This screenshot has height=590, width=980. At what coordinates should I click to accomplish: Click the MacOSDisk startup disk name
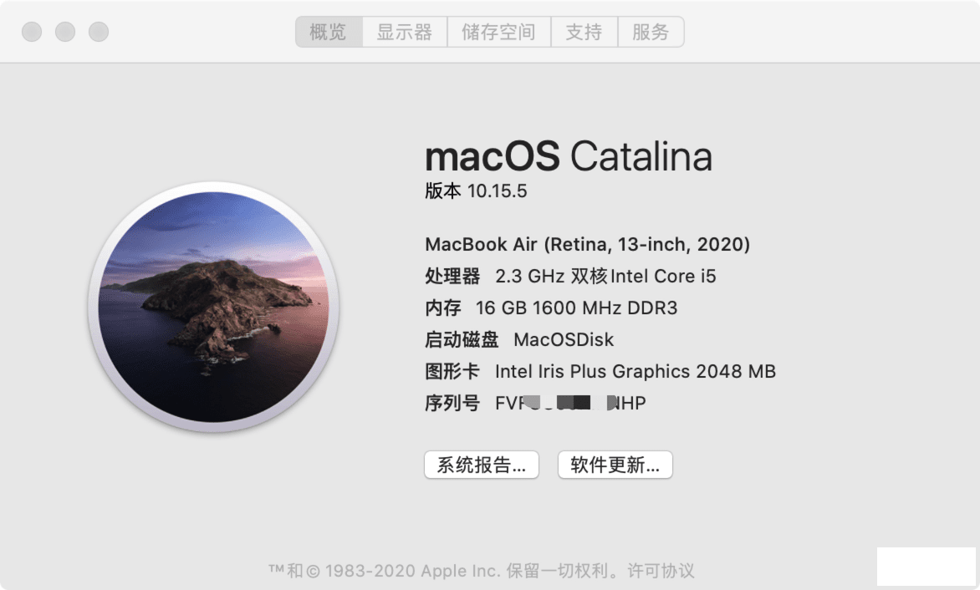click(x=564, y=339)
